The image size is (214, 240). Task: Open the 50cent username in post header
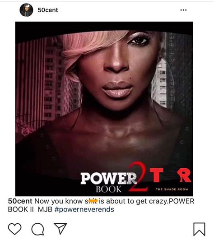[48, 10]
